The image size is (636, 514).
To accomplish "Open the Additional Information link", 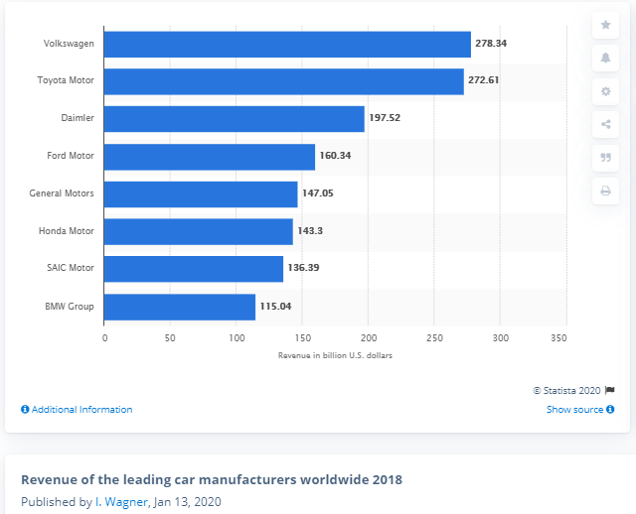I will (77, 410).
